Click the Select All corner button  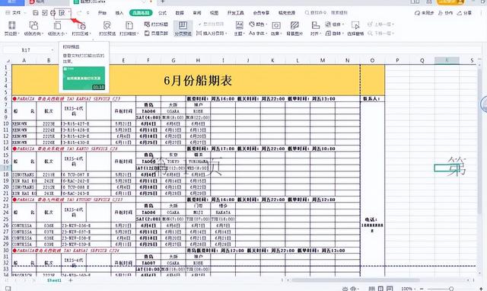click(6, 60)
